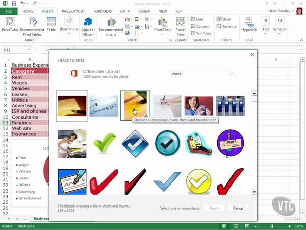Select the hand writing with pen photo
This screenshot has height=230, width=306.
[x=167, y=106]
